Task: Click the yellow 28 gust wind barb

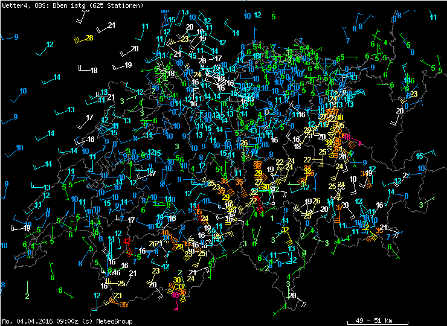Action: coord(88,38)
